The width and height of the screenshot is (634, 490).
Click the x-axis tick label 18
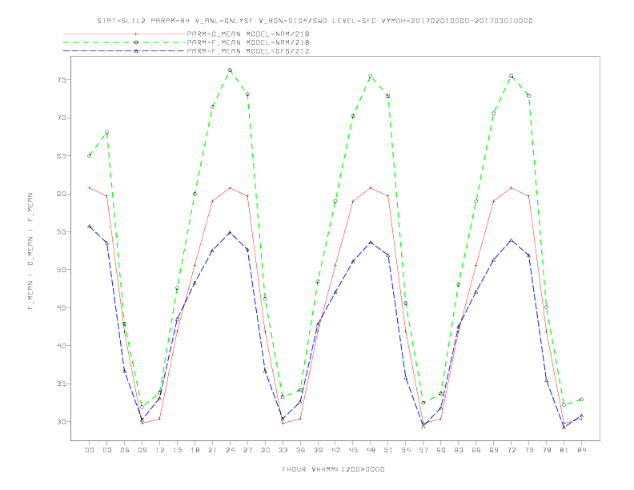195,450
